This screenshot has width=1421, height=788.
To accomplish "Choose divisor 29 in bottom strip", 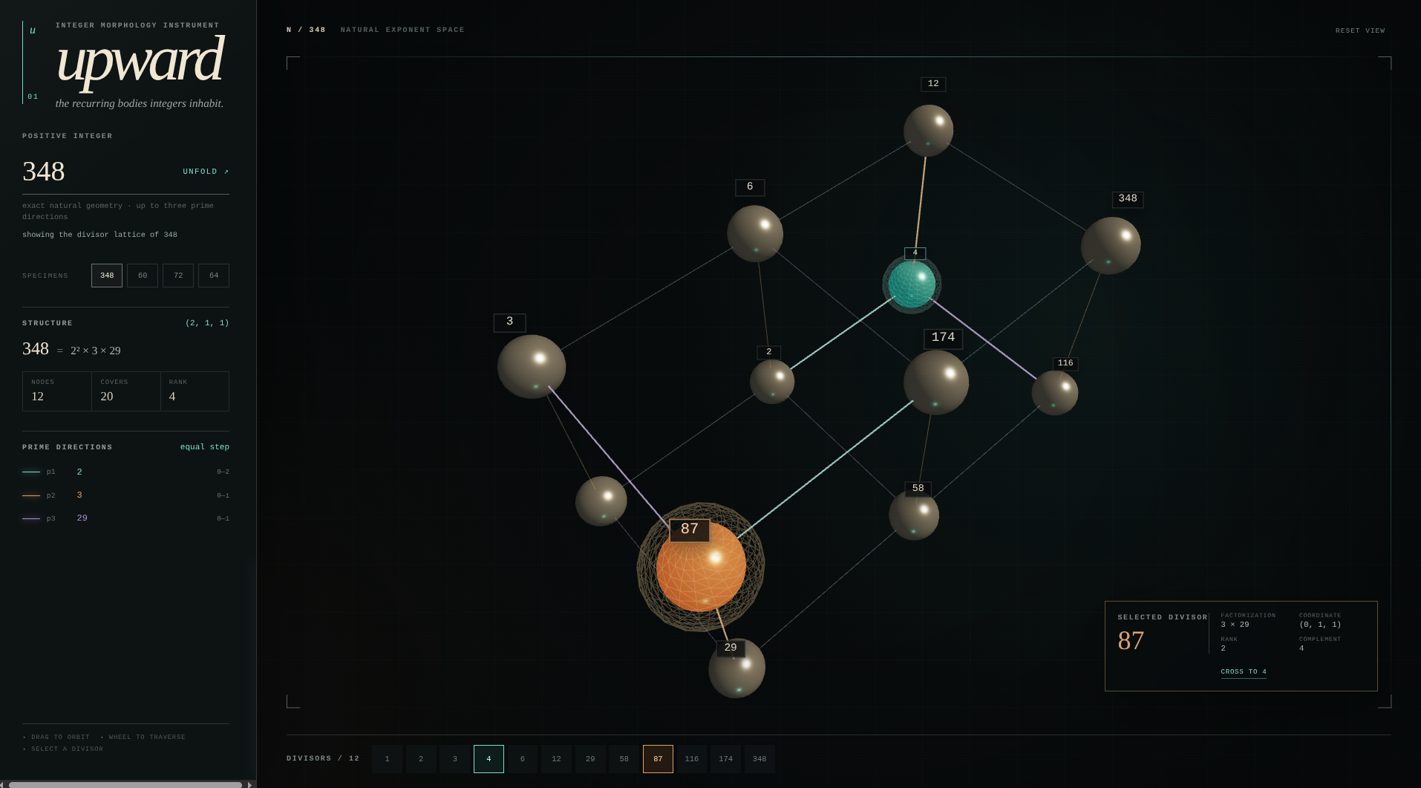I will [590, 759].
